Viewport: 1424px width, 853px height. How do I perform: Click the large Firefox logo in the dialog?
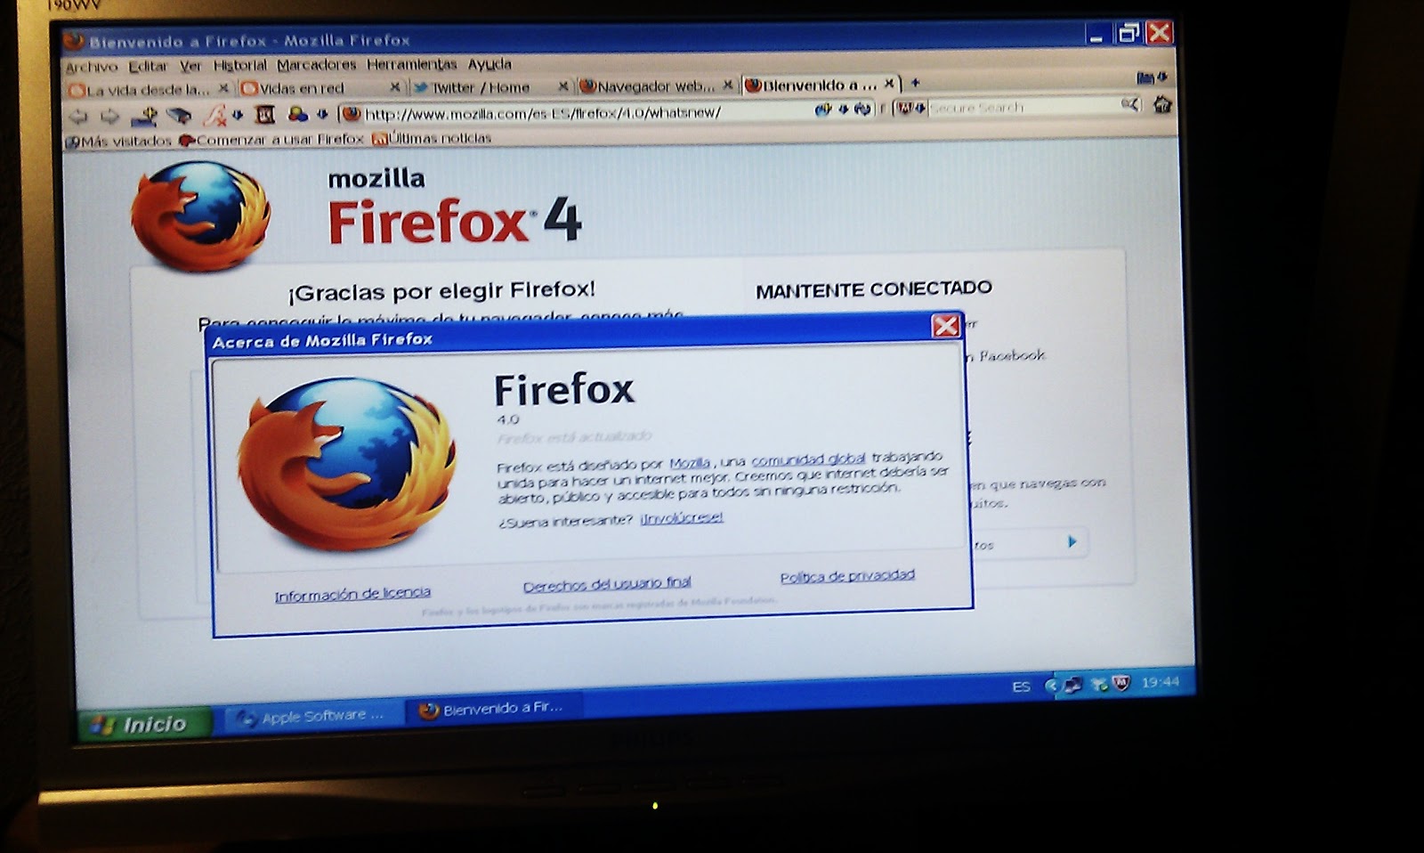pos(347,463)
